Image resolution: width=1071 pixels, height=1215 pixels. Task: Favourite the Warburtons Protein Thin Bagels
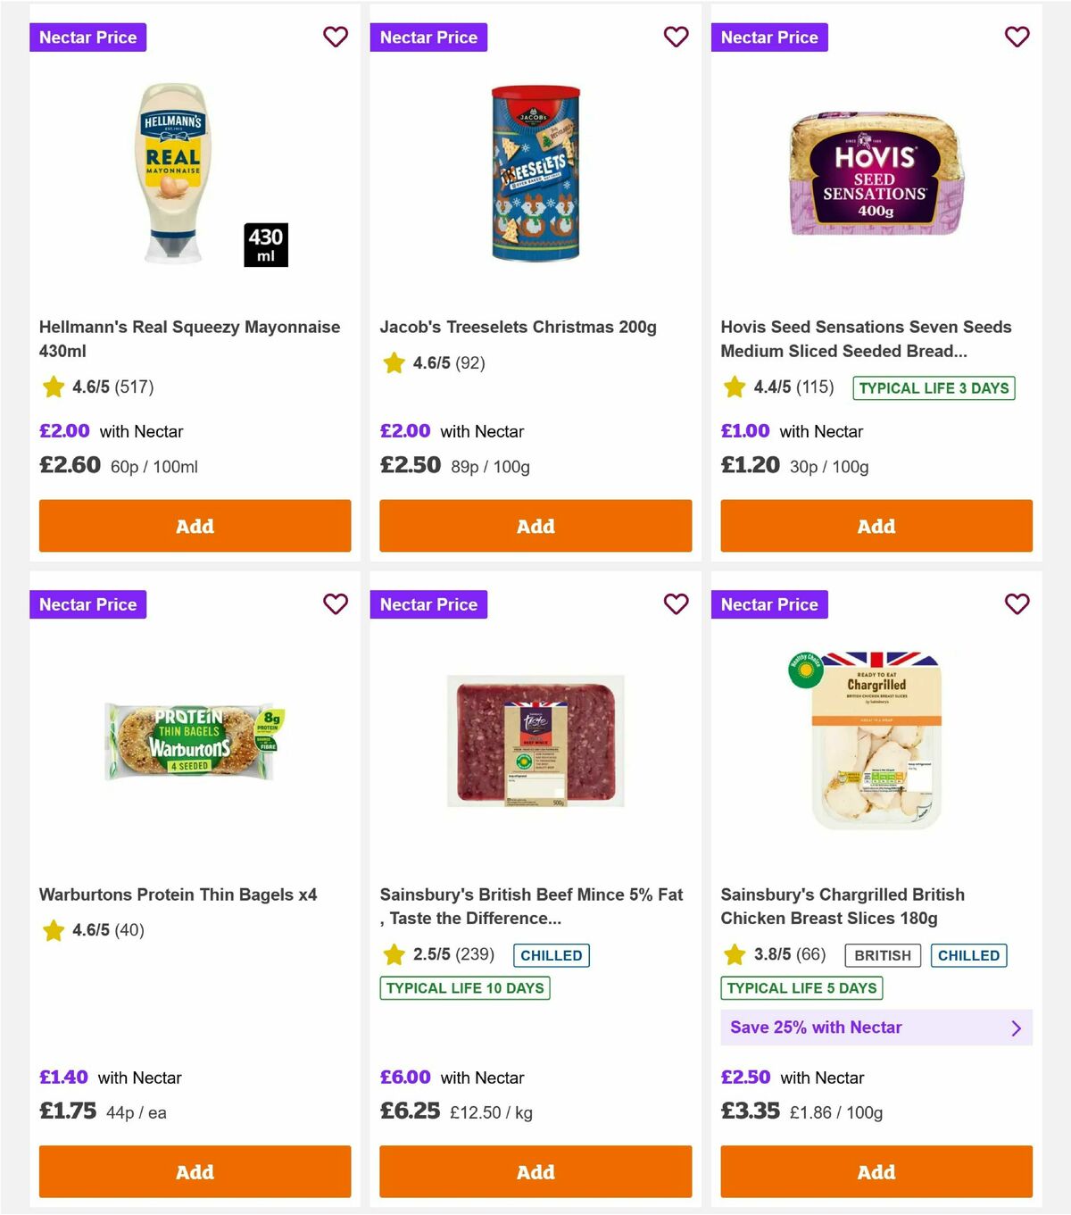pyautogui.click(x=335, y=604)
